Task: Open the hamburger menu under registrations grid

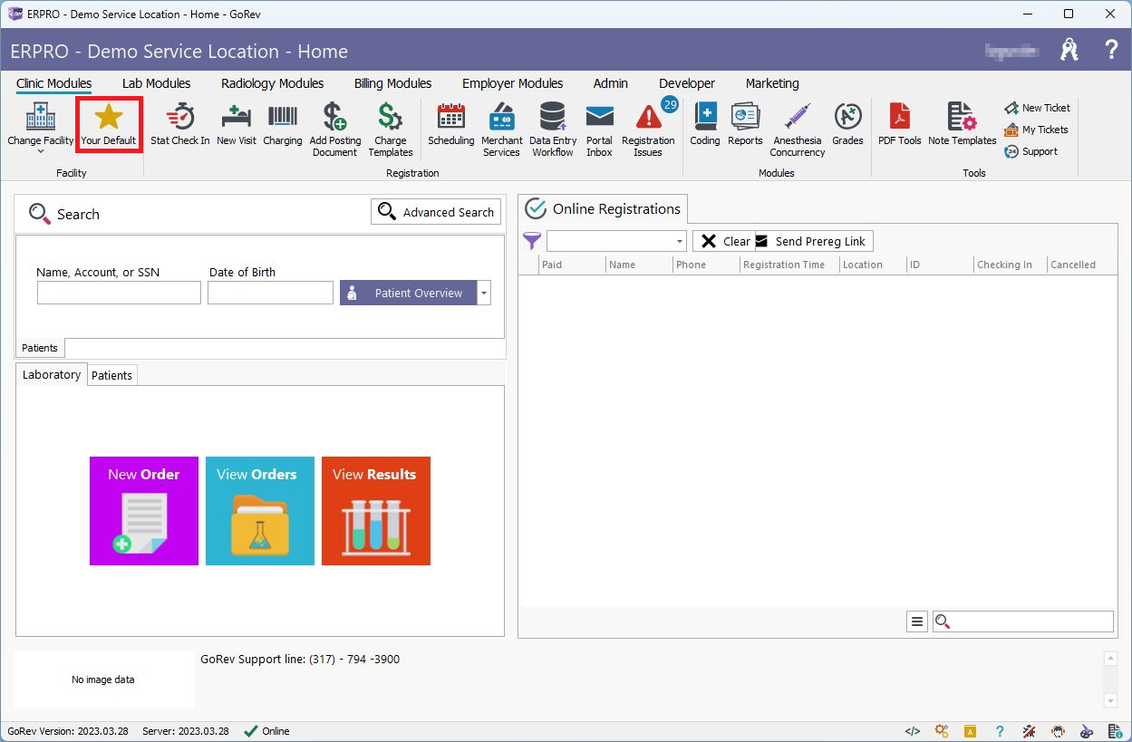Action: click(x=917, y=622)
